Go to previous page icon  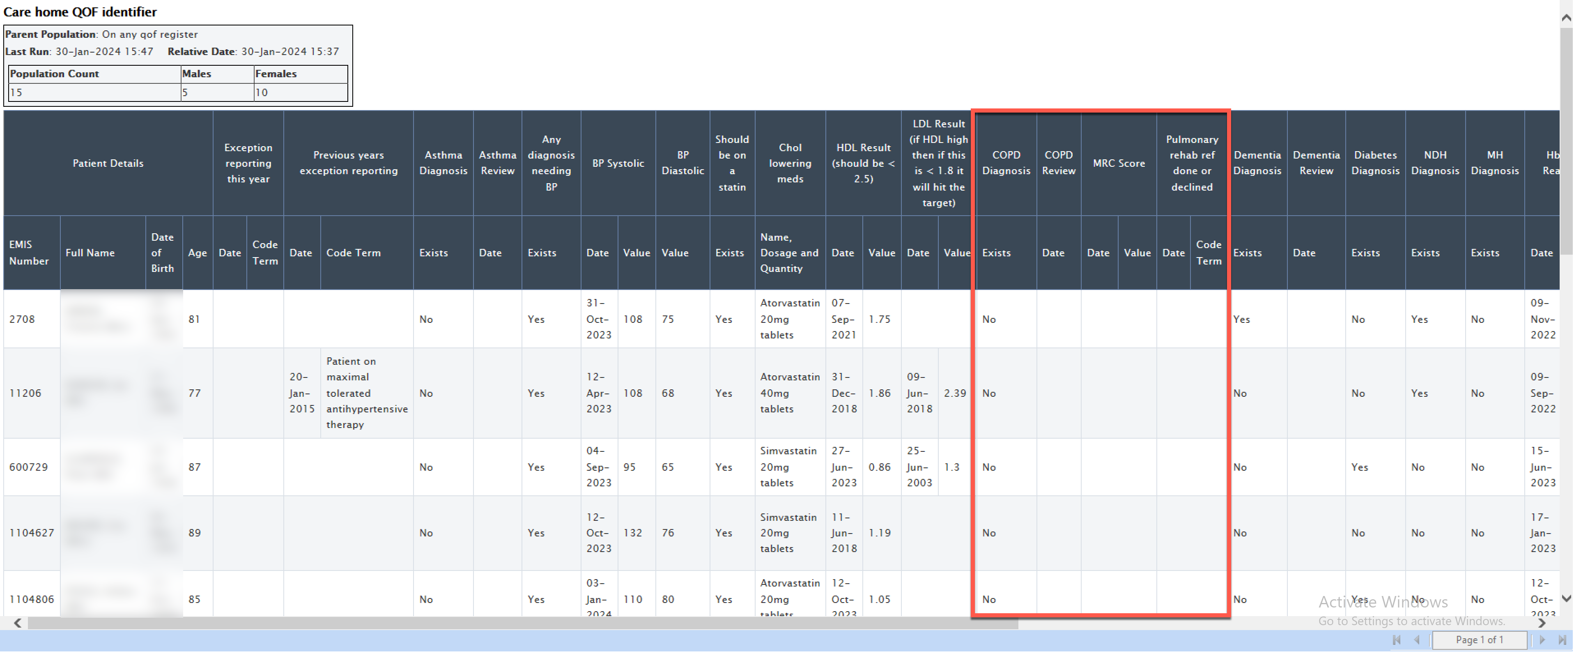tap(1417, 640)
